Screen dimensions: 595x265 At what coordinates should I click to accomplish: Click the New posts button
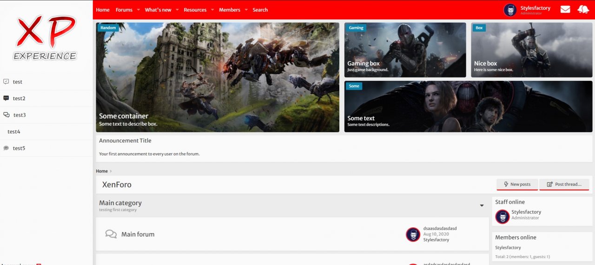click(x=517, y=184)
